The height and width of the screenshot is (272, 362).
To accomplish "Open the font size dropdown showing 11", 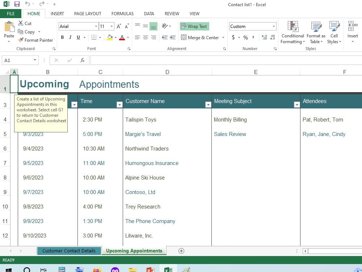I will 112,26.
